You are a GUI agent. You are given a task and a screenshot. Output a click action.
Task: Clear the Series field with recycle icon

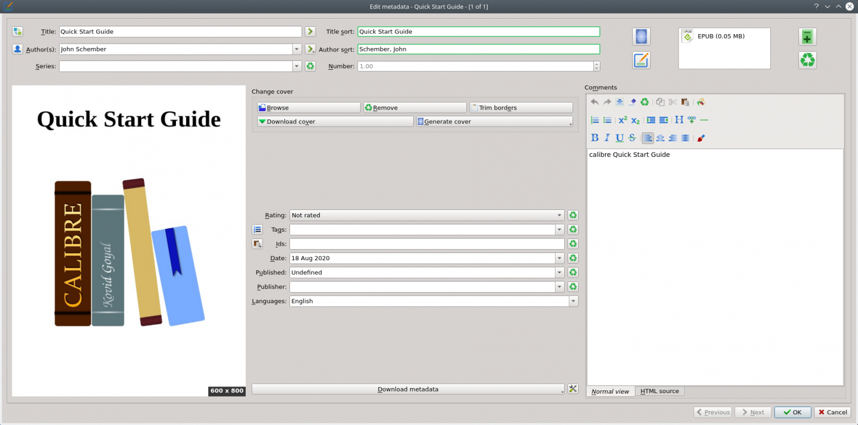click(x=311, y=66)
